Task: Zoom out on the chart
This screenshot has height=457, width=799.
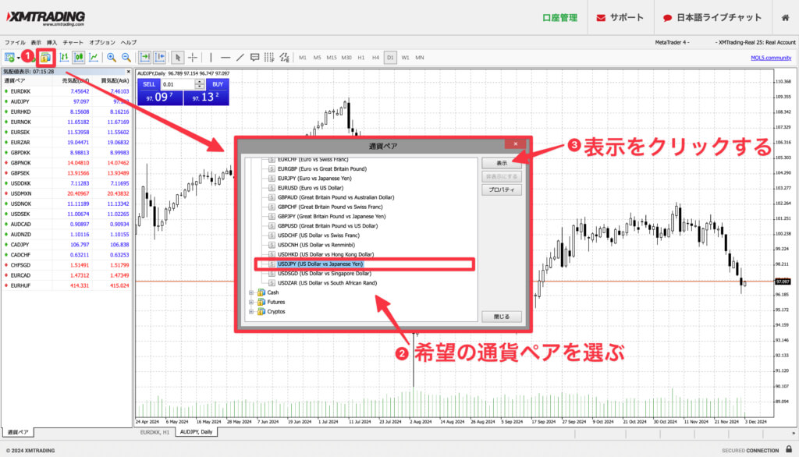Action: click(126, 57)
